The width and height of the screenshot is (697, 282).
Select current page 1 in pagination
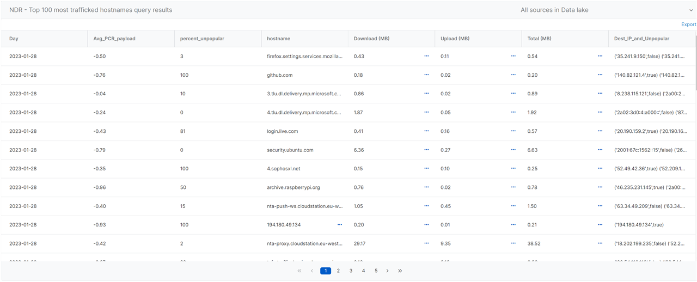326,271
